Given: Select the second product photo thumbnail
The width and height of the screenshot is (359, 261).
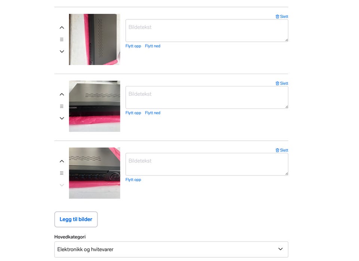Looking at the screenshot, I should pyautogui.click(x=95, y=106).
